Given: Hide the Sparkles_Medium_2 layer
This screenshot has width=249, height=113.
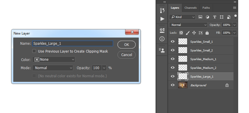Looking at the screenshot, I should [173, 68].
